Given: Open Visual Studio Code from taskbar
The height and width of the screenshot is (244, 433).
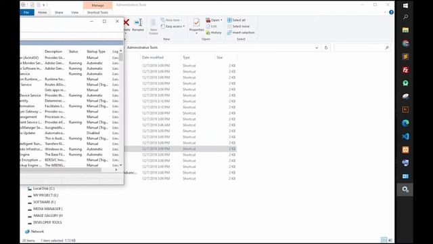Looking at the screenshot, I should [x=405, y=136].
